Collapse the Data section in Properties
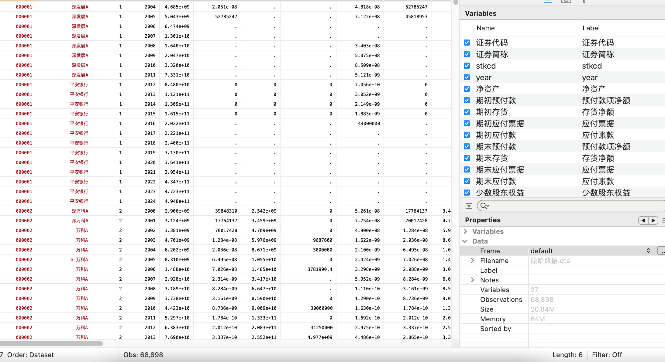Viewport: 665px width, 362px height. (x=465, y=241)
